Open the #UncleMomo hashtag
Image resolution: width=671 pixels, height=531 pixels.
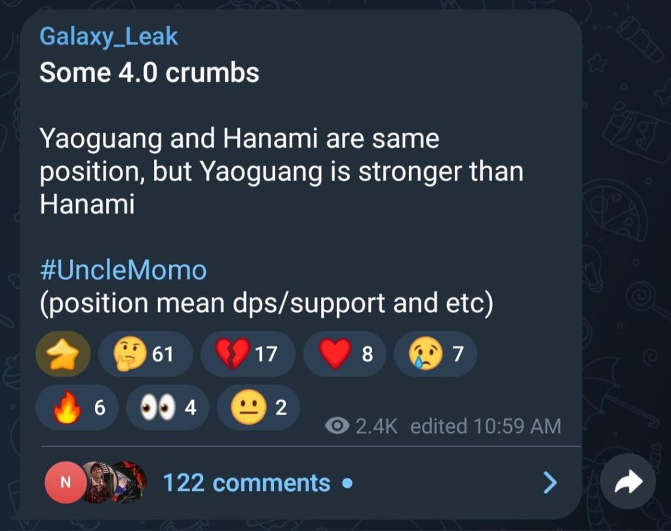tap(123, 270)
